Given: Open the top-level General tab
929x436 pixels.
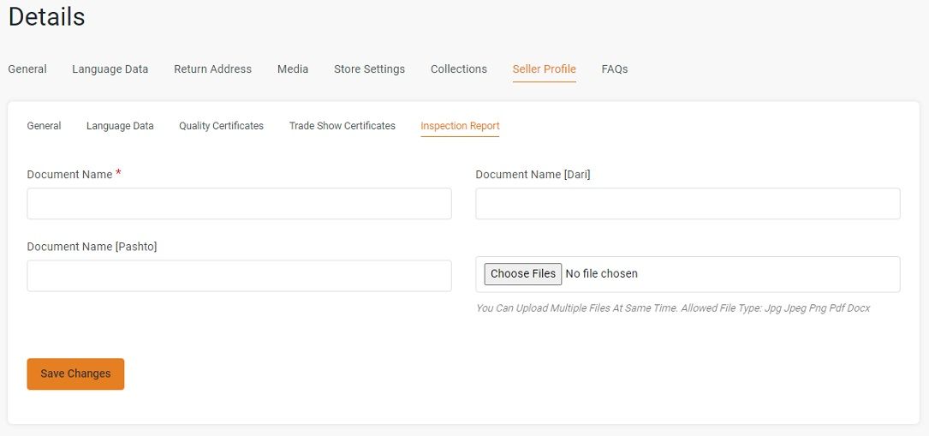Looking at the screenshot, I should pyautogui.click(x=27, y=69).
